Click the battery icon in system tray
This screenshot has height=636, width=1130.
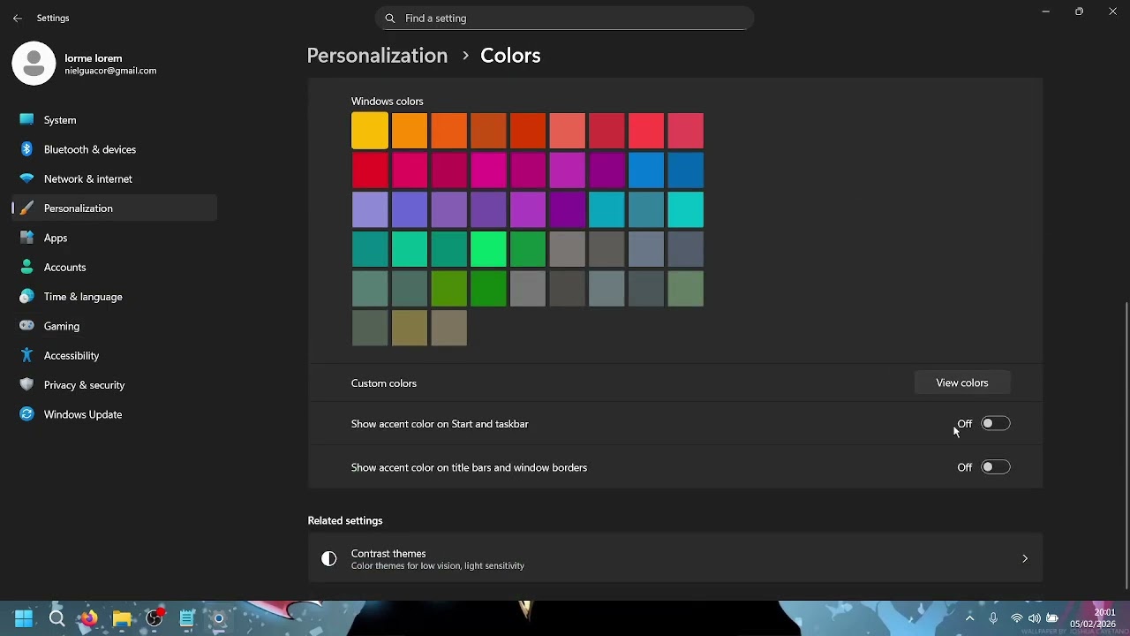click(x=1052, y=618)
